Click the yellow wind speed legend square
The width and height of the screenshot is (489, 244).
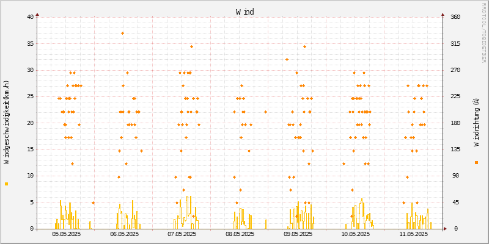[7, 184]
